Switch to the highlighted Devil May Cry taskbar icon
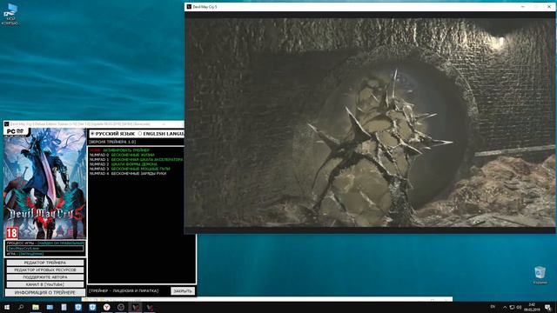Viewport: 557px width, 313px height. coord(136,307)
